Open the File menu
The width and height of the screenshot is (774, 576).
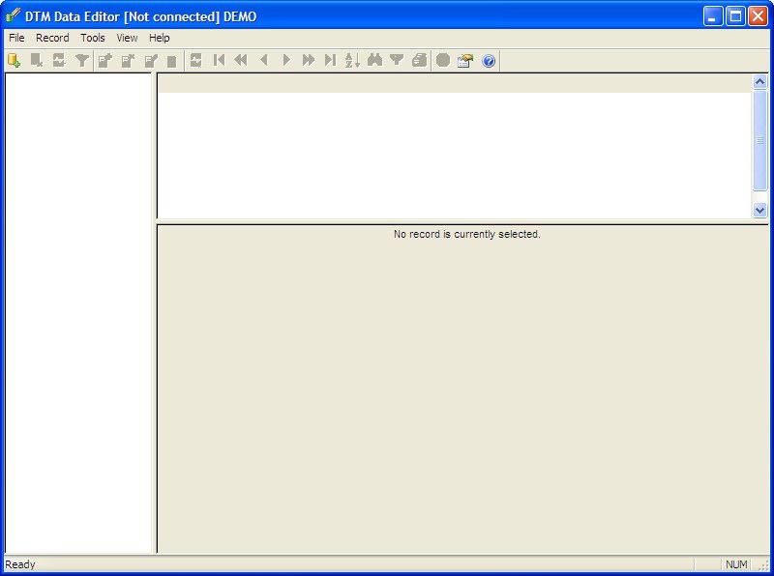pyautogui.click(x=16, y=38)
